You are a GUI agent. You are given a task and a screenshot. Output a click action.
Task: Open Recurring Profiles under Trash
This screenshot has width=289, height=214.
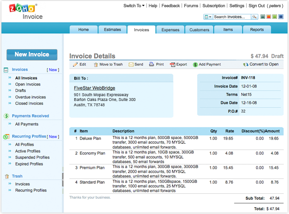click(31, 190)
